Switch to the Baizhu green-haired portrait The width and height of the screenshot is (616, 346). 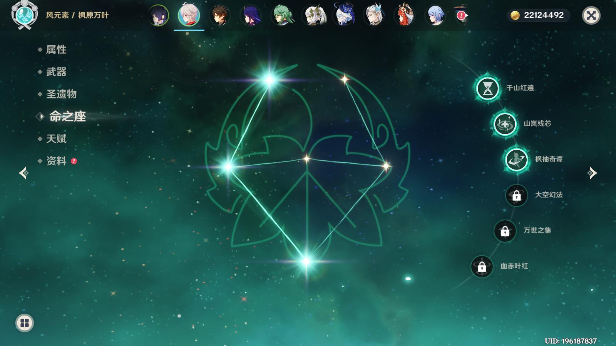pos(282,15)
